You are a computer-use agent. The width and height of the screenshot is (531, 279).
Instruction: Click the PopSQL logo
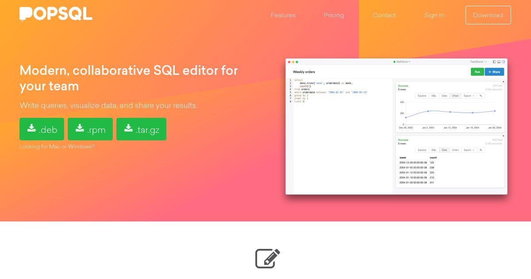[56, 14]
